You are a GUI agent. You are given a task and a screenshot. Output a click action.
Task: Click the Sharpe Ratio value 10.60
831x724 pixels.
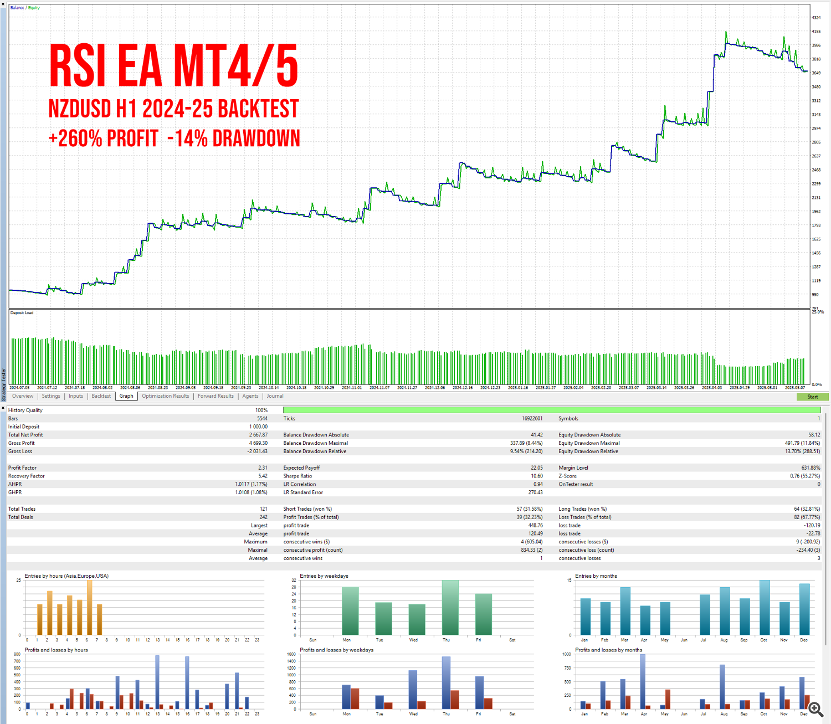pyautogui.click(x=536, y=476)
